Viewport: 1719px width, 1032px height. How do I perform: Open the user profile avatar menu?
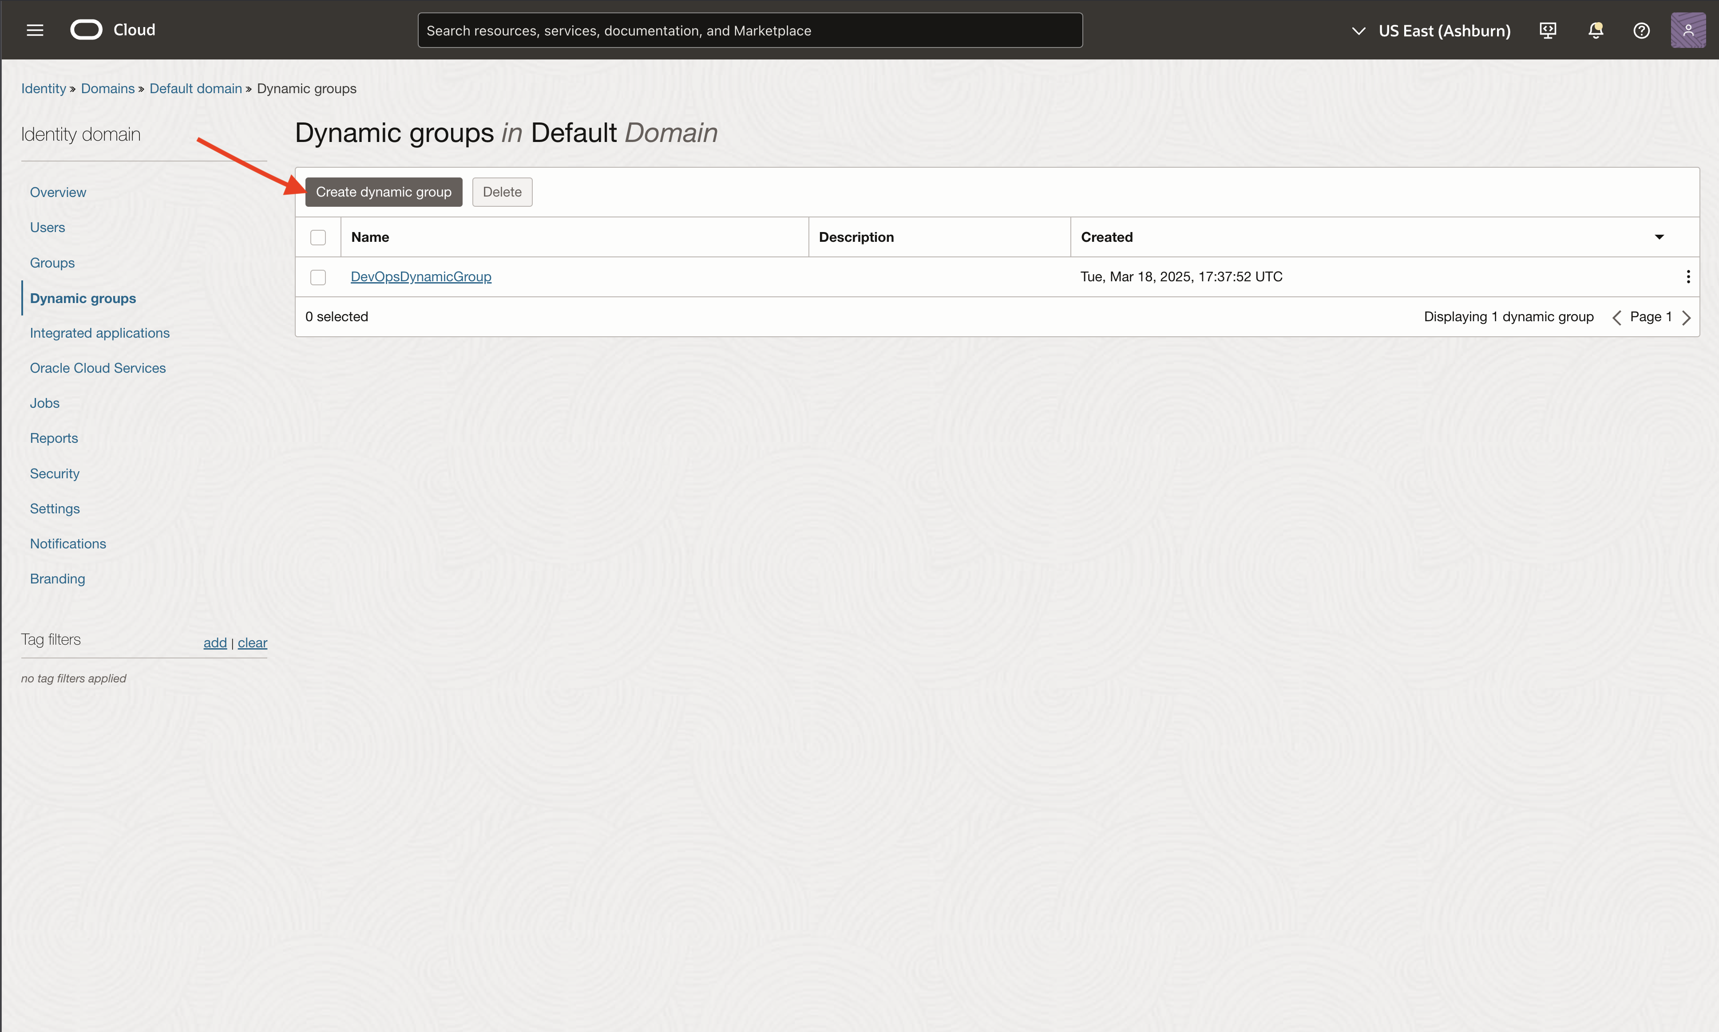pyautogui.click(x=1687, y=31)
